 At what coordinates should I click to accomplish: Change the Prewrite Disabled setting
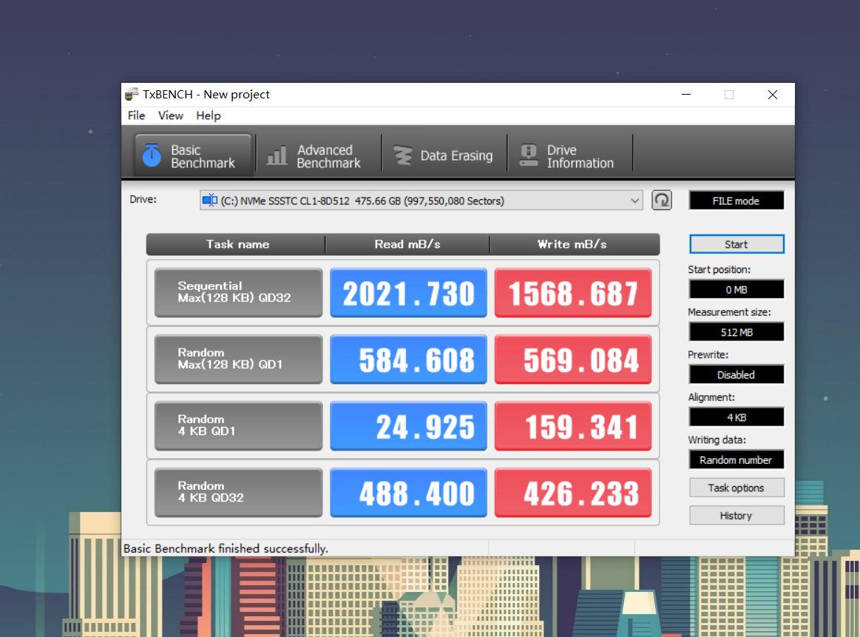click(x=736, y=375)
